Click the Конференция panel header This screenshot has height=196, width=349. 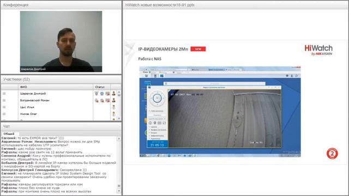click(61, 5)
